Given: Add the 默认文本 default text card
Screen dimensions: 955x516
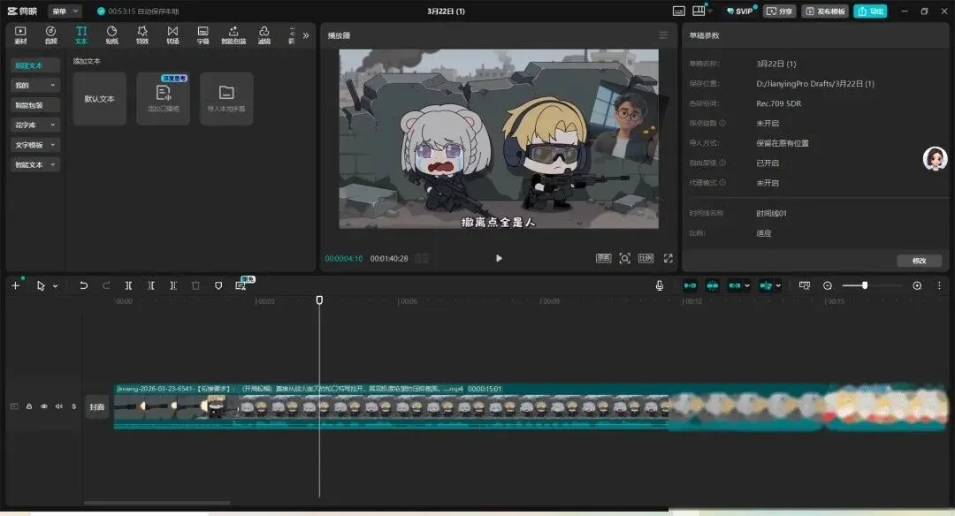Looking at the screenshot, I should (99, 99).
